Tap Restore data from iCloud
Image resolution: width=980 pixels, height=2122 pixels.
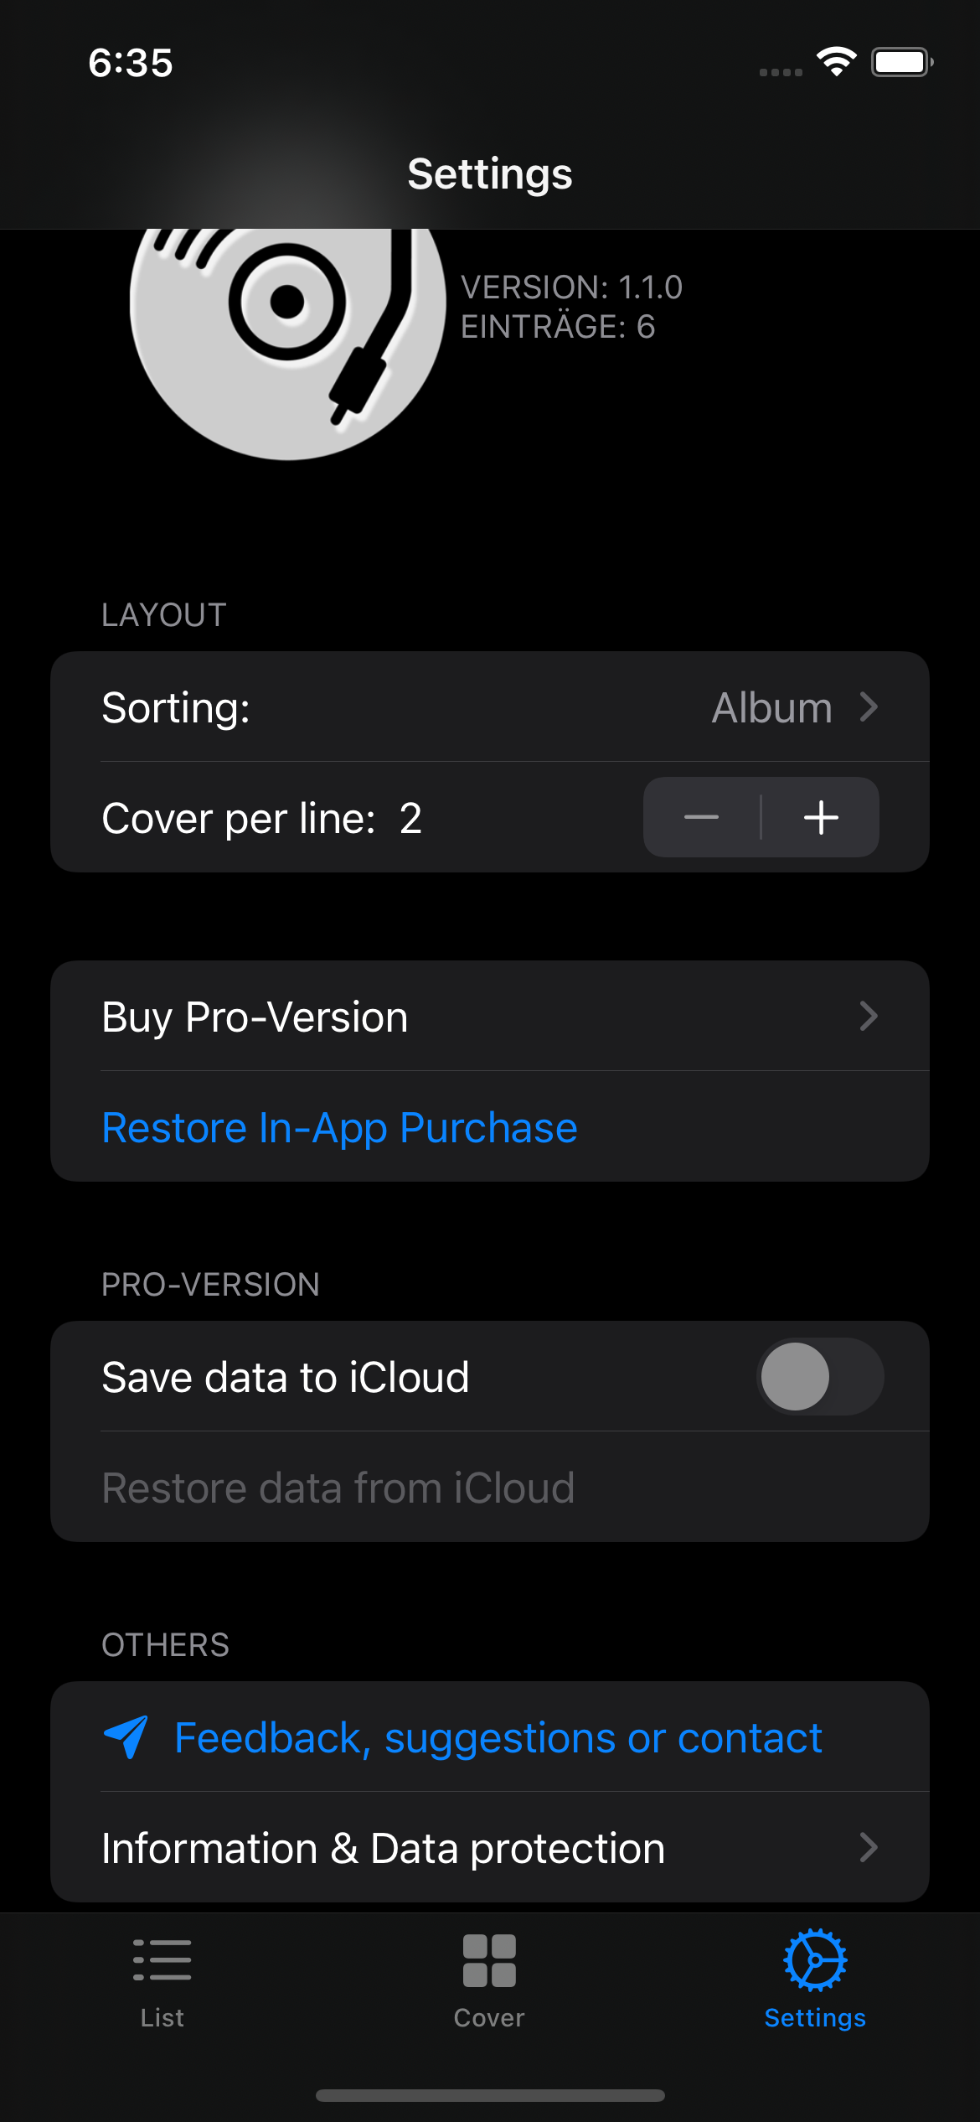tap(338, 1488)
